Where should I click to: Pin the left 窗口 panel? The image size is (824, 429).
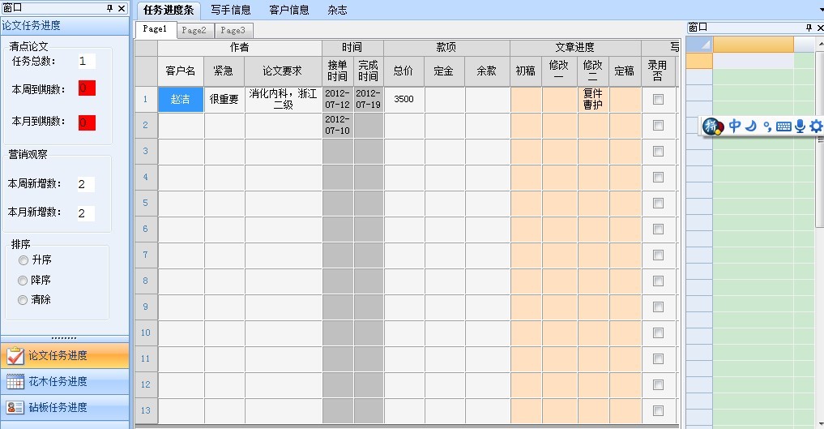pos(109,8)
